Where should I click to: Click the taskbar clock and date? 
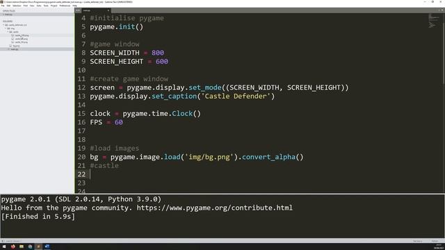(439, 247)
